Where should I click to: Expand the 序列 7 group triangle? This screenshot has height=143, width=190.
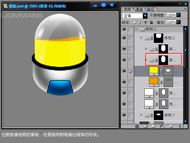[142, 115]
